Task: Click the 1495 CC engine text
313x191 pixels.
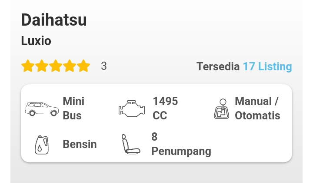Action: (165, 108)
